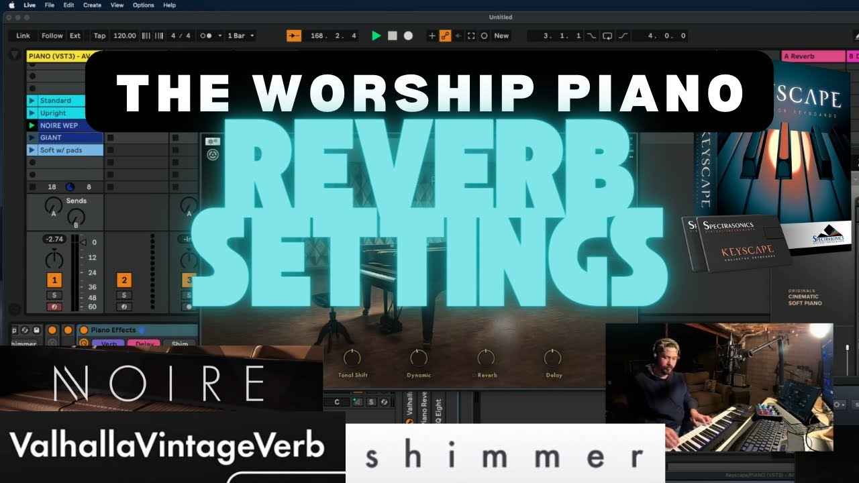Click the Session Record Button circle icon
The image size is (859, 483).
point(484,36)
